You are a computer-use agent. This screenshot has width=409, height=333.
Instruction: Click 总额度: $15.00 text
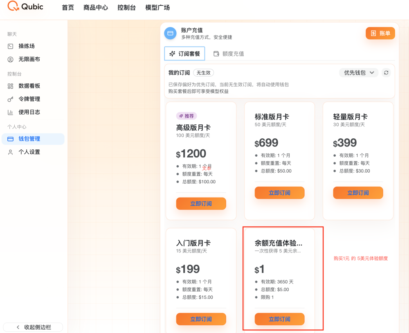point(198,297)
